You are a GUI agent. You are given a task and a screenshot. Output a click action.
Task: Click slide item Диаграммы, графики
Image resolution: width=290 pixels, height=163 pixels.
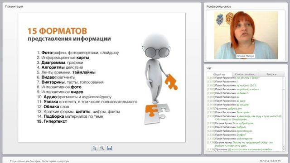[60, 62]
